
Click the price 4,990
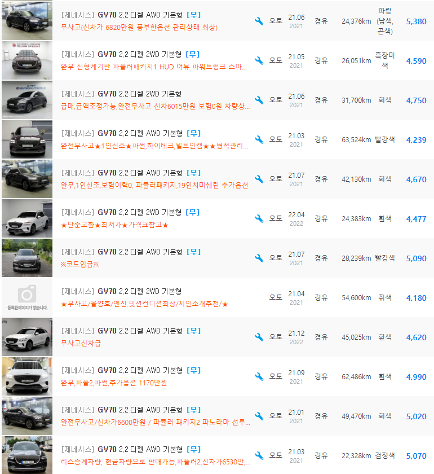coord(416,377)
